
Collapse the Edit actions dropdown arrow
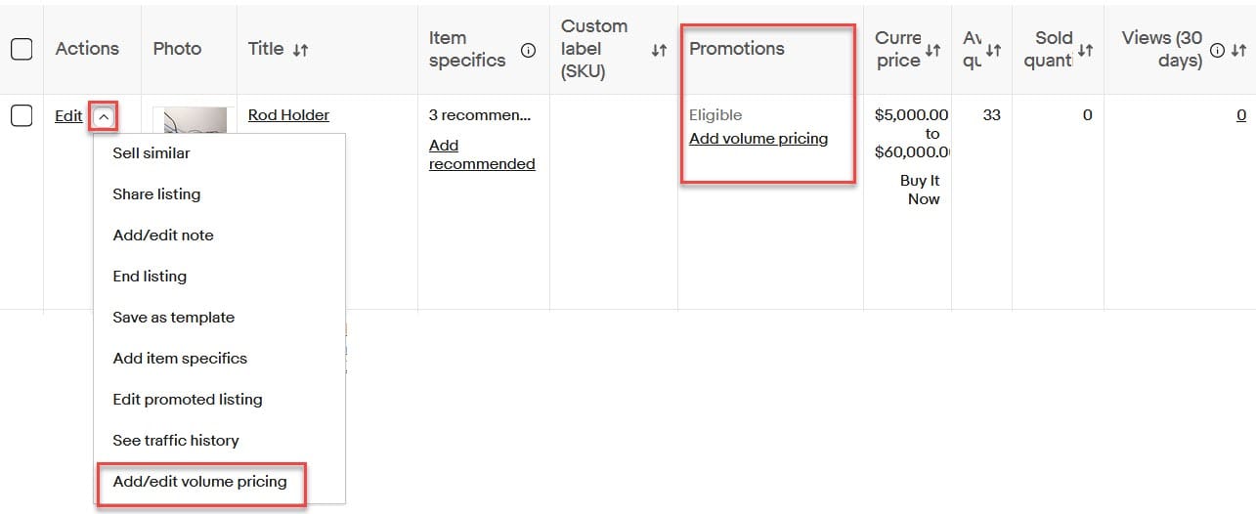[x=104, y=116]
